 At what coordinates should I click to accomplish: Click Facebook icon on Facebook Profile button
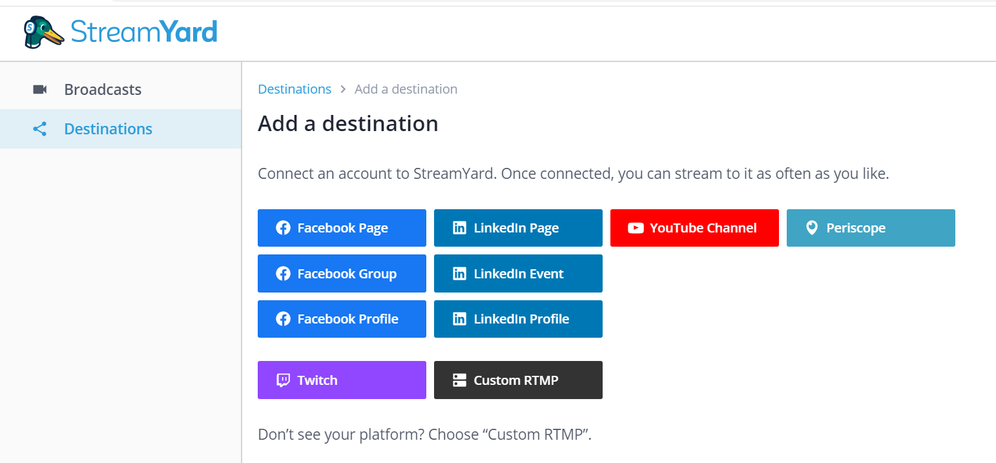tap(283, 319)
